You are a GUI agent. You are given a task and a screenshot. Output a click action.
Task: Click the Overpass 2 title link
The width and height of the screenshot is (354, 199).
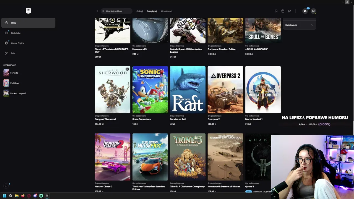click(214, 119)
